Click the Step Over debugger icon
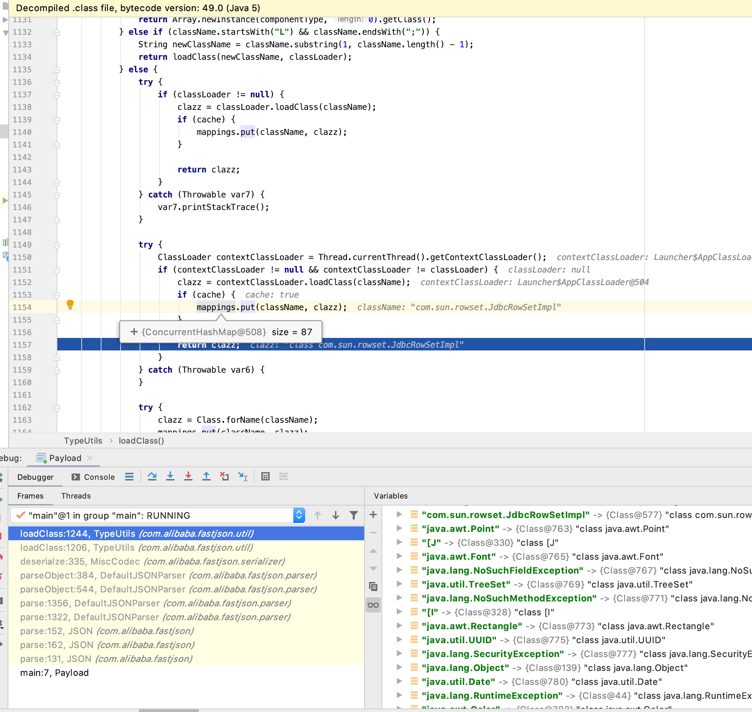The width and height of the screenshot is (752, 712). tap(152, 476)
